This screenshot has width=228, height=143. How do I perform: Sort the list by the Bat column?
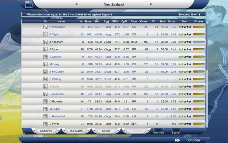pyautogui.click(x=98, y=21)
